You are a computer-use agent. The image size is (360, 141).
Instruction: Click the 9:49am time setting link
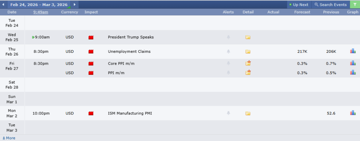pyautogui.click(x=41, y=12)
